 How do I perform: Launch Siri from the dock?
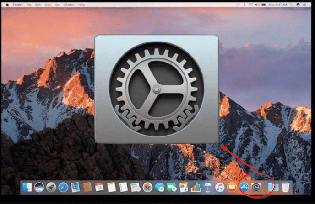tap(39, 188)
